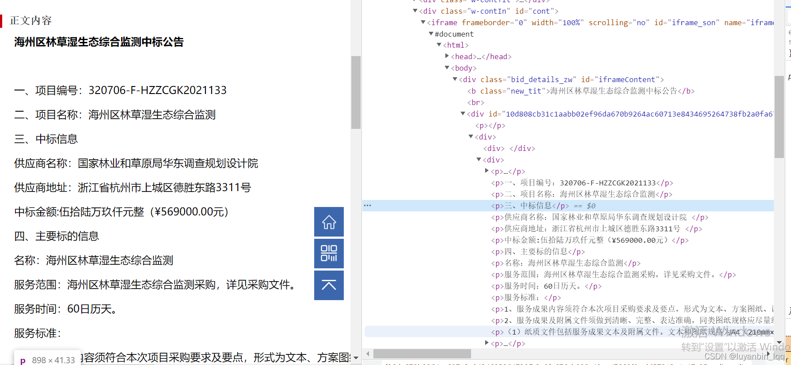Screen dimensions: 791x365
Task: Collapse the iframe_son node
Action: click(x=423, y=22)
